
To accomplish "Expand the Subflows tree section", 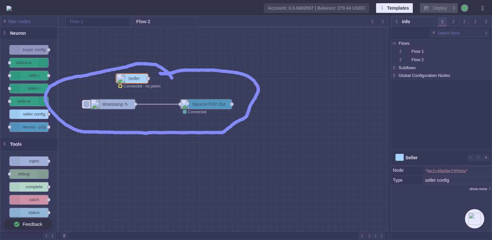I will pyautogui.click(x=394, y=68).
